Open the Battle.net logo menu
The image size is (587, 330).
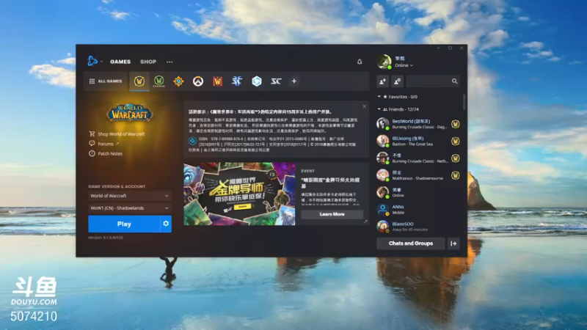pyautogui.click(x=95, y=62)
